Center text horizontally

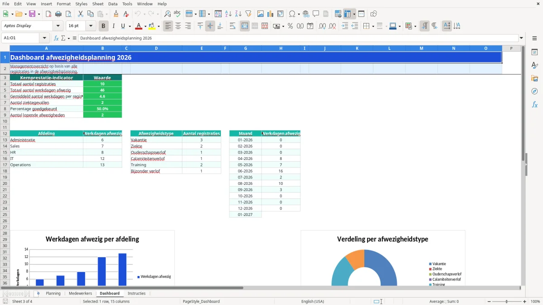pyautogui.click(x=178, y=26)
